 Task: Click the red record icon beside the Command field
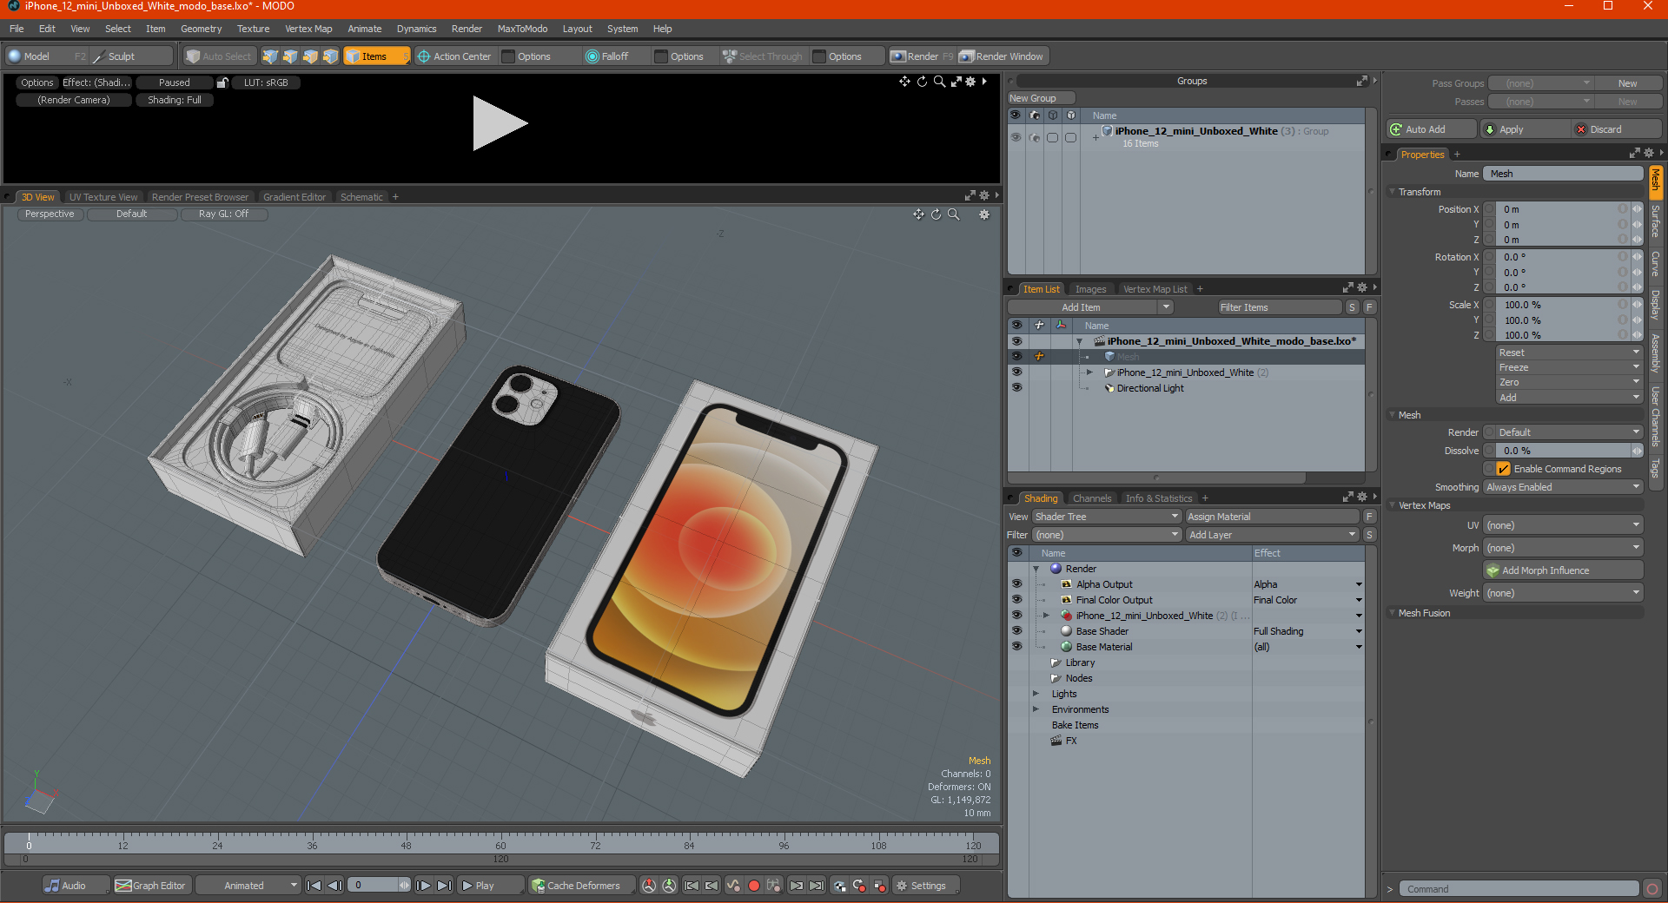pyautogui.click(x=1652, y=889)
